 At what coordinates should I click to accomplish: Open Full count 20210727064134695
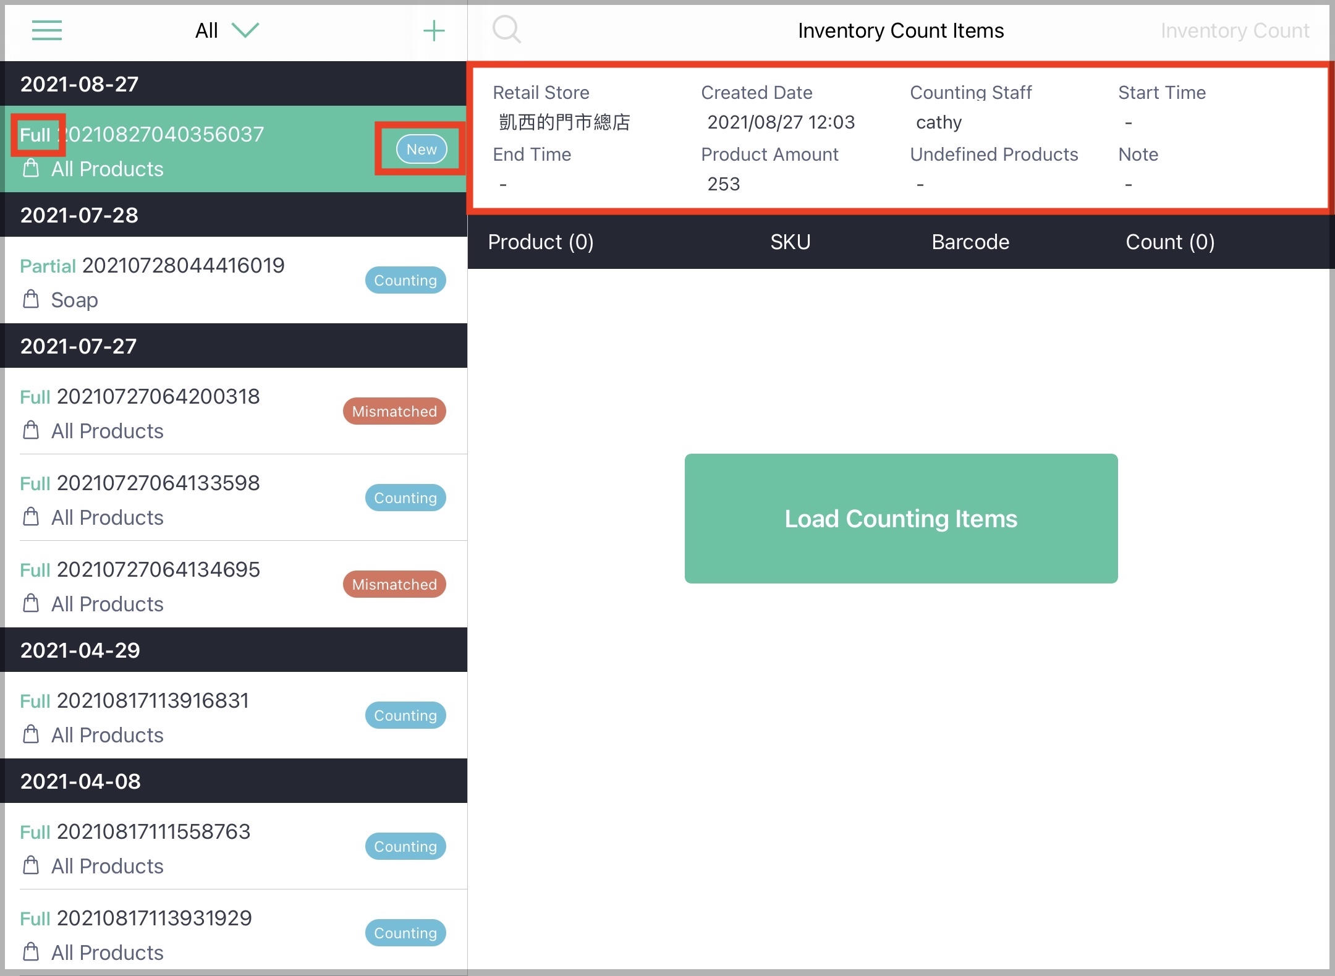tap(235, 584)
